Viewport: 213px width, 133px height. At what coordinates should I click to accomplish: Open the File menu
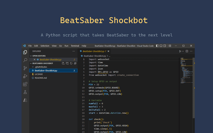30,46
